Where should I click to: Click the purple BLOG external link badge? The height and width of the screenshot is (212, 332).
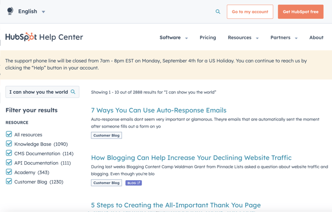tap(133, 183)
